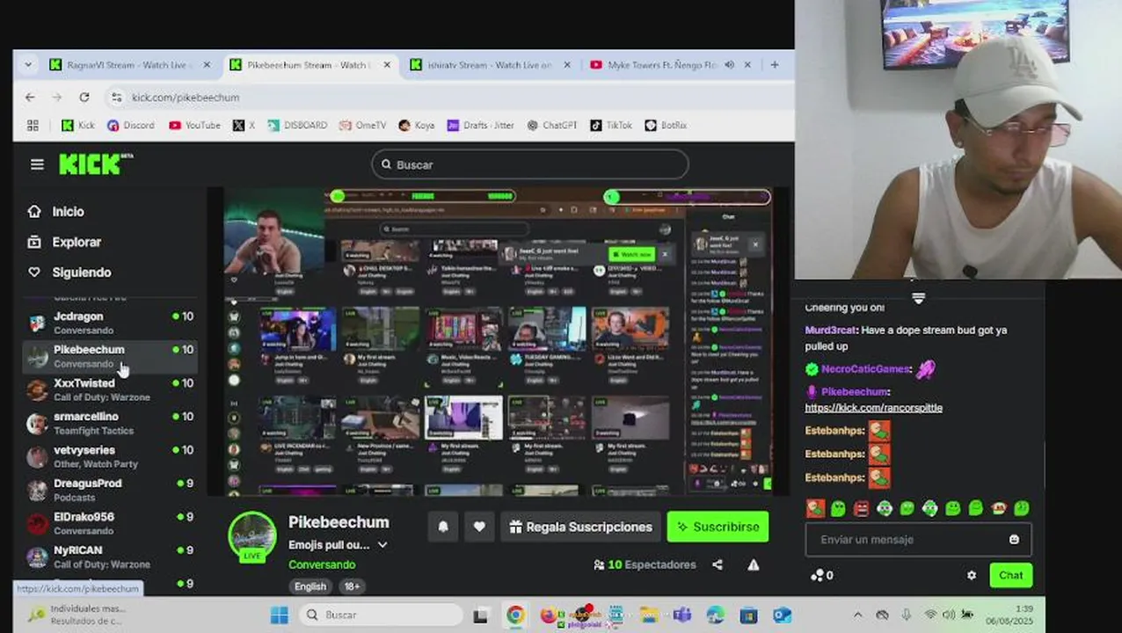Open the ChatGPT bookmark
This screenshot has width=1122, height=633.
(x=551, y=126)
